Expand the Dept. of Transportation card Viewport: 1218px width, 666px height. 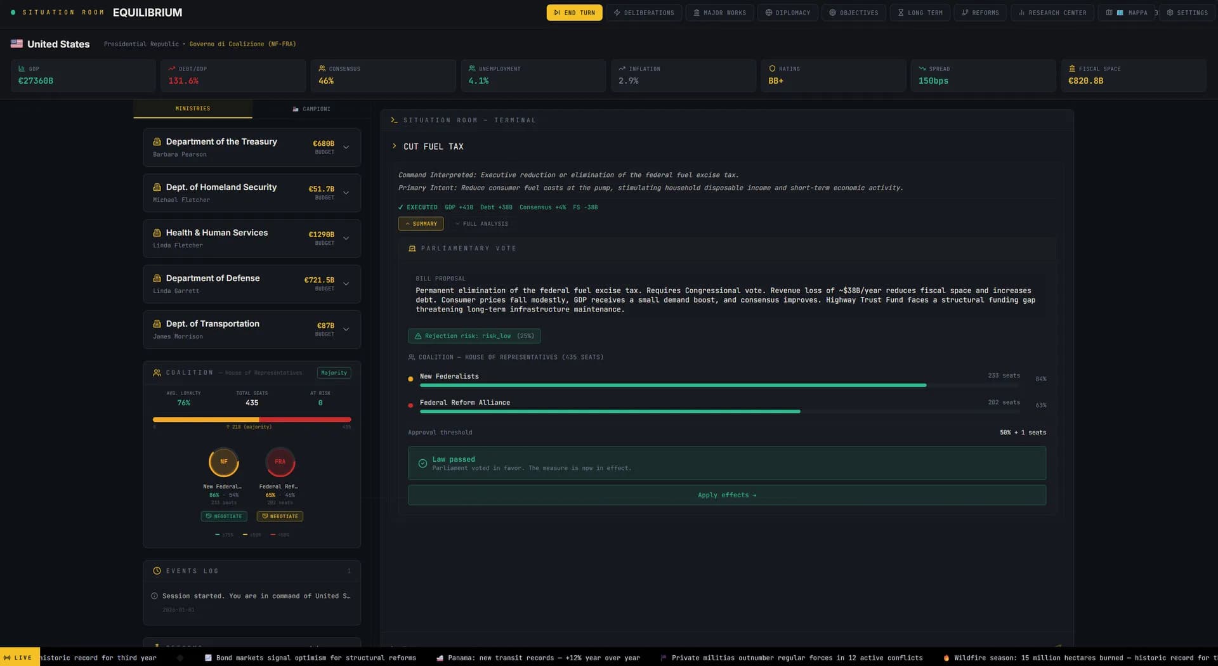click(x=346, y=329)
